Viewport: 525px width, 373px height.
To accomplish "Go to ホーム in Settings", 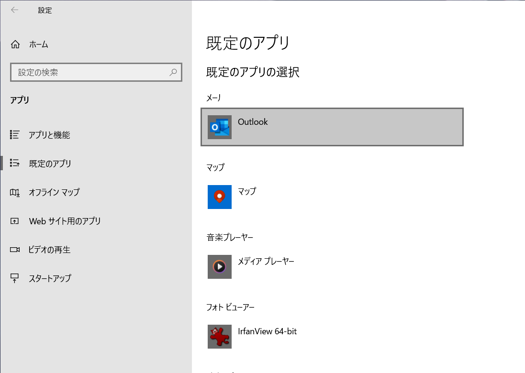I will (x=38, y=44).
